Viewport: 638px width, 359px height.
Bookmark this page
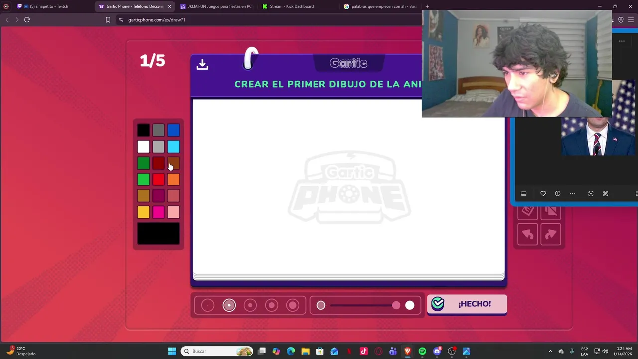108,20
